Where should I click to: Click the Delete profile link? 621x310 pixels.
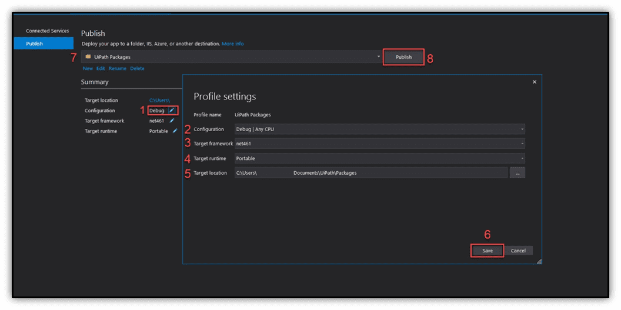coord(137,68)
